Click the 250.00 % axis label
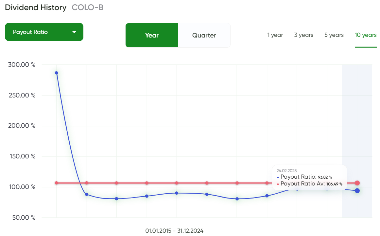The width and height of the screenshot is (380, 236). [x=22, y=96]
